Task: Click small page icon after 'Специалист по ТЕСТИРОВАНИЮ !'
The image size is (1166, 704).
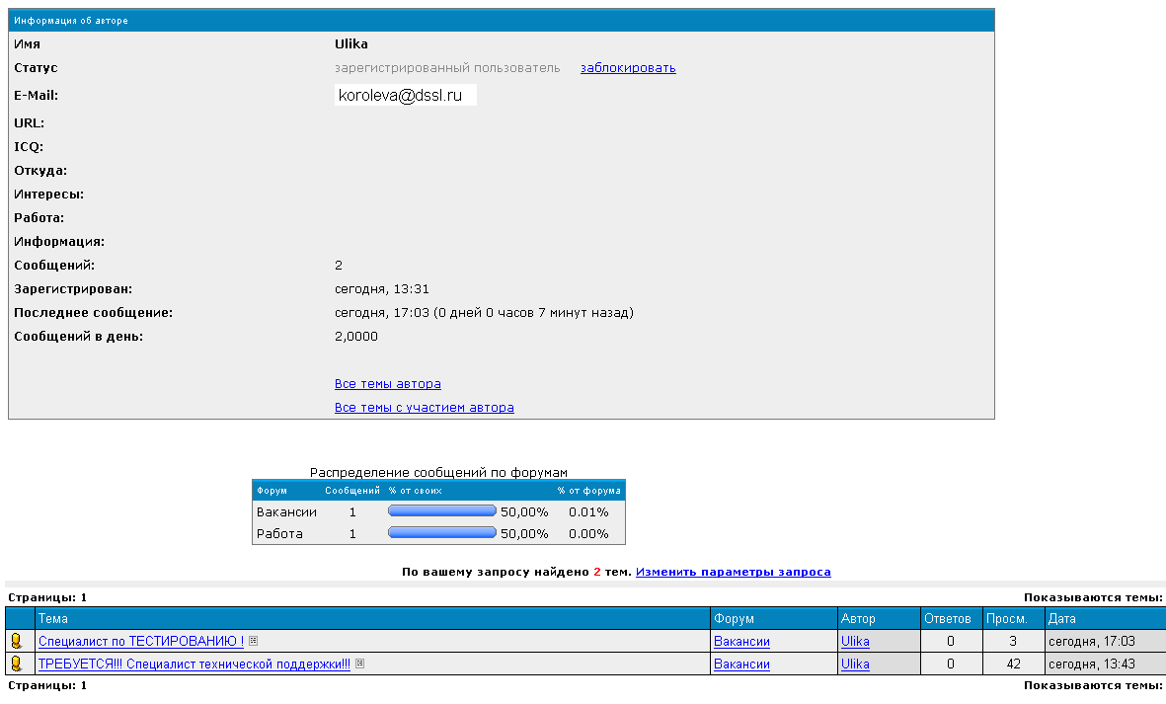Action: tap(254, 641)
